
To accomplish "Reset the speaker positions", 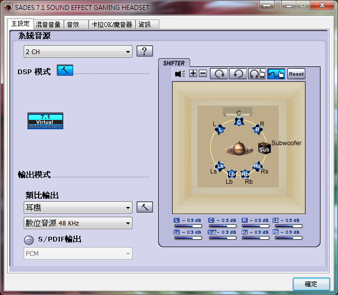I will coord(296,74).
